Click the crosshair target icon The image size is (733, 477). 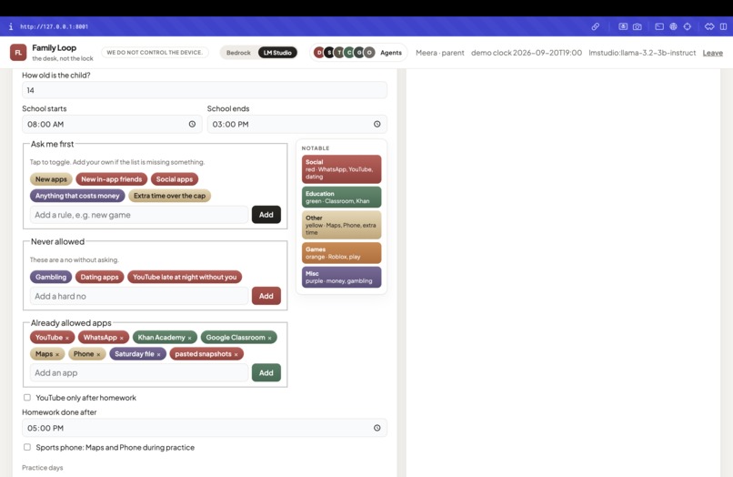tap(688, 26)
